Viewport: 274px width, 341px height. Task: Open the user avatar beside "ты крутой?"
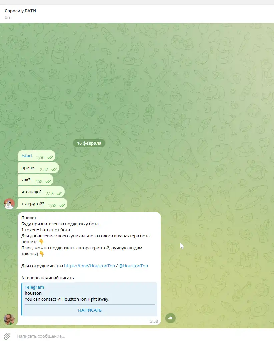(9, 204)
